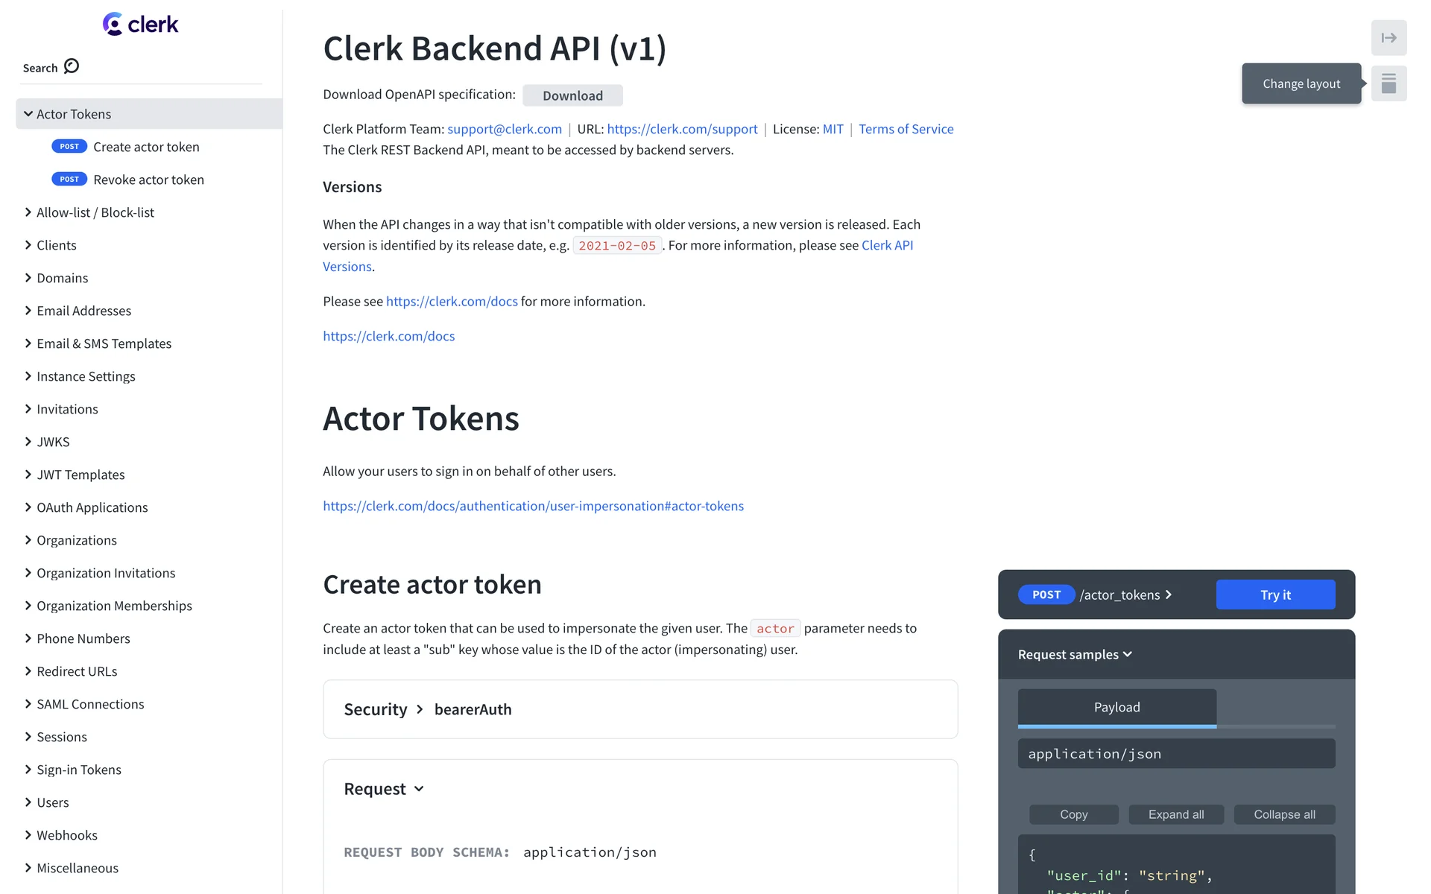Expand /actor_tokens endpoint chevron
This screenshot has height=894, width=1431.
1169,595
